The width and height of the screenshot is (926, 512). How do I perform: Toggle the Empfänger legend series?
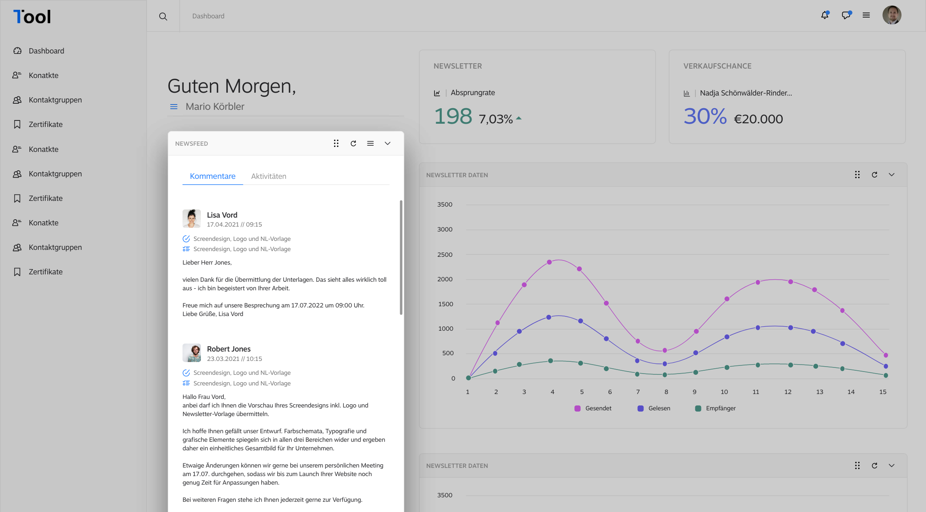pos(715,408)
